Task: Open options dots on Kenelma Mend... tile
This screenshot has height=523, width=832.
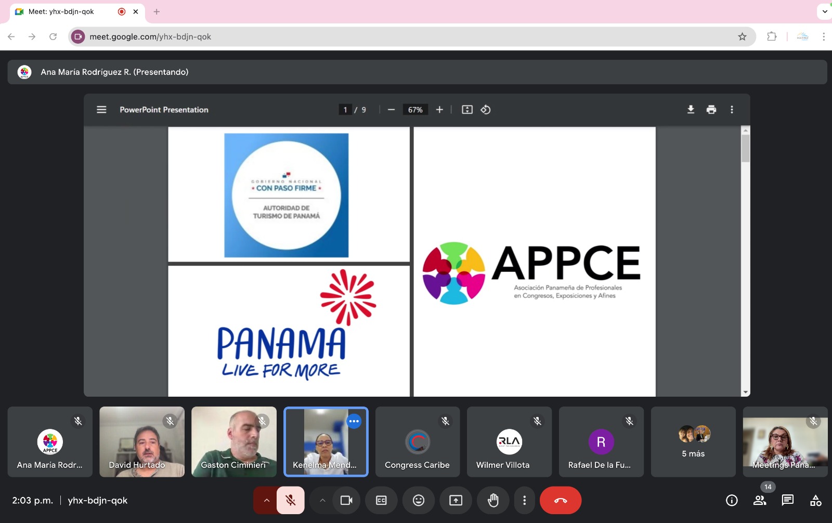Action: [x=354, y=421]
